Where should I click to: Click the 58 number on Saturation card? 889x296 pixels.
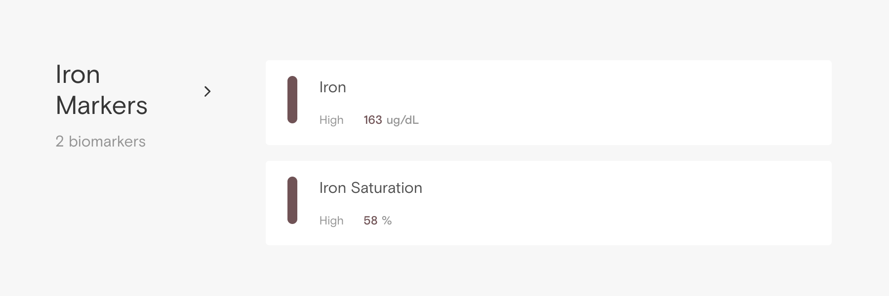(370, 221)
